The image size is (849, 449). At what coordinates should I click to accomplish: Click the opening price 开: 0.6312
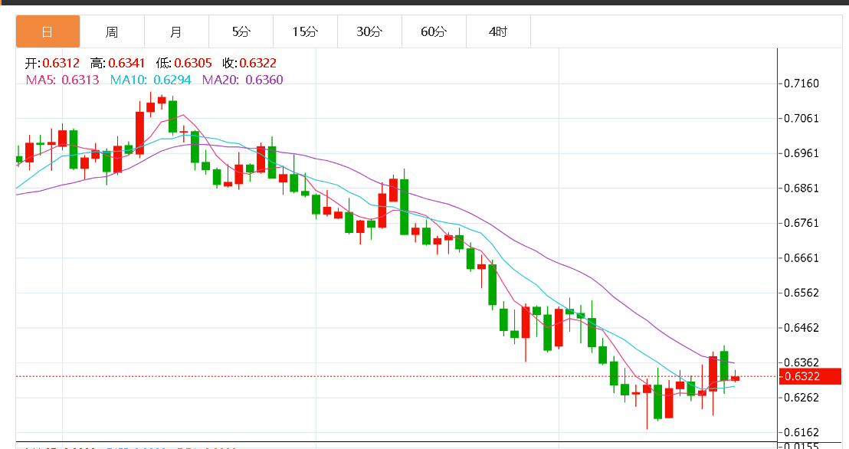click(x=52, y=64)
